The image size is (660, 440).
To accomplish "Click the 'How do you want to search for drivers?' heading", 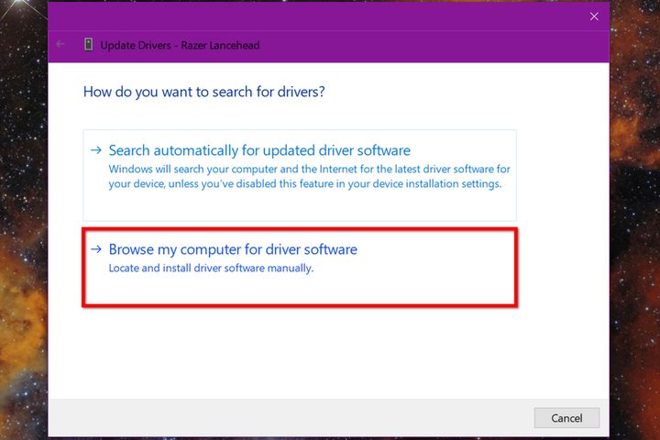I will [204, 92].
